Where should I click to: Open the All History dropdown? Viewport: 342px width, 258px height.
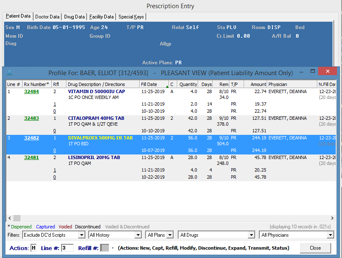[138, 235]
